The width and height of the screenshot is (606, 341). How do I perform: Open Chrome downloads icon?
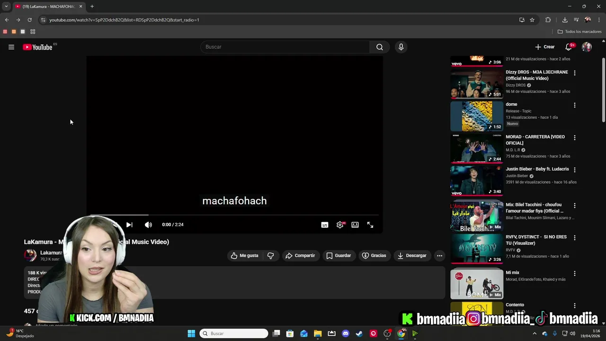pyautogui.click(x=565, y=20)
